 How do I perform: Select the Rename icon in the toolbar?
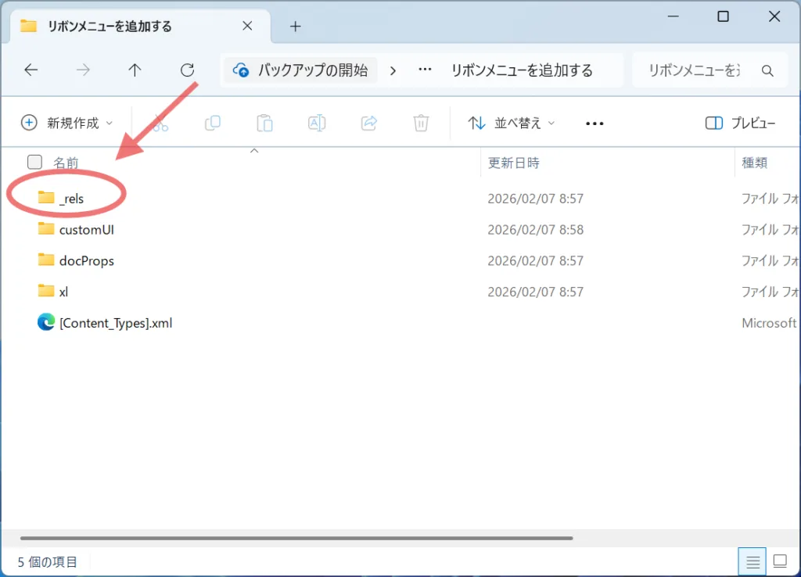(x=316, y=123)
